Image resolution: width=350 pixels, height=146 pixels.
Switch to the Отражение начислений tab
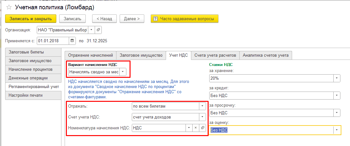[x=90, y=55]
